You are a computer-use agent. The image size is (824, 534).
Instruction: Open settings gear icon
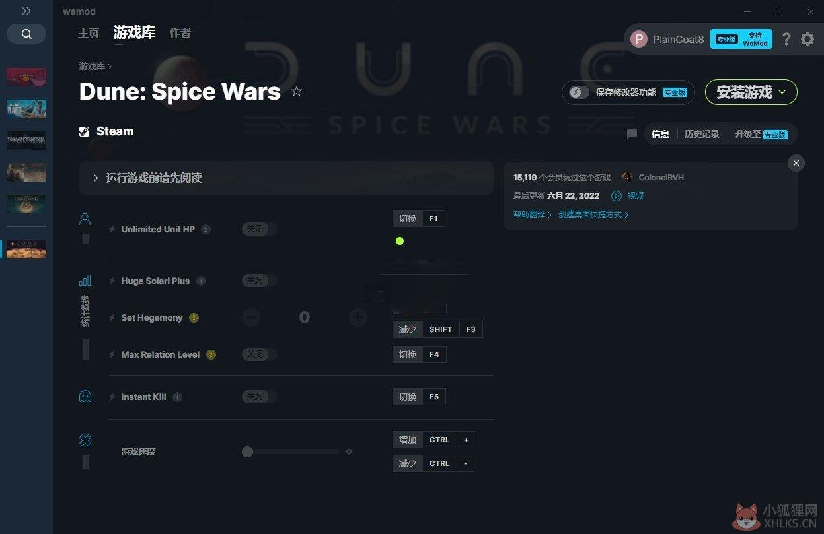coord(807,39)
